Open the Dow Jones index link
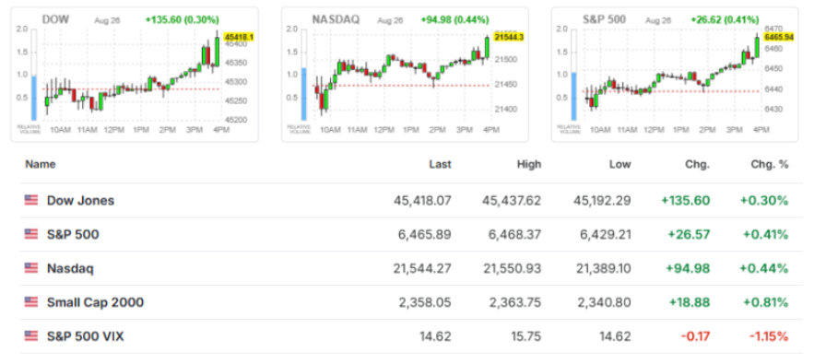This screenshot has width=826, height=364. (80, 201)
